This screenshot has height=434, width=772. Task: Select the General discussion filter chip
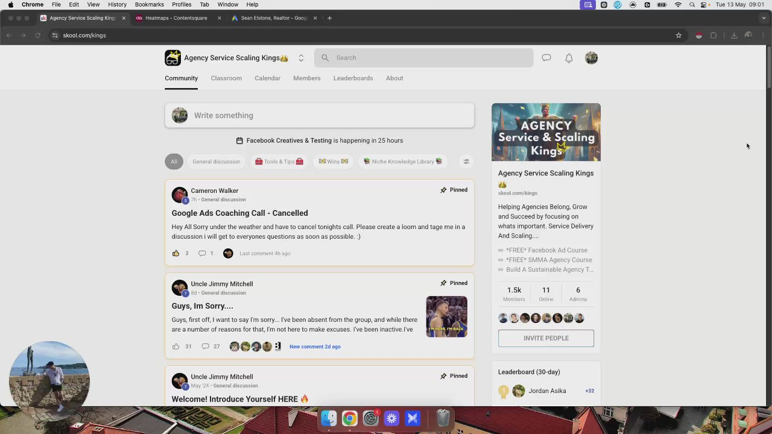pyautogui.click(x=216, y=162)
